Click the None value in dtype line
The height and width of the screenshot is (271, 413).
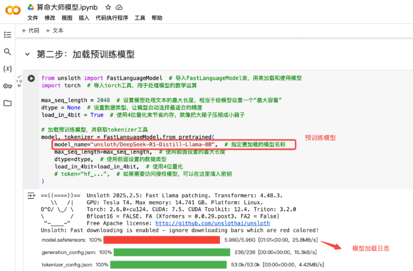click(74, 108)
